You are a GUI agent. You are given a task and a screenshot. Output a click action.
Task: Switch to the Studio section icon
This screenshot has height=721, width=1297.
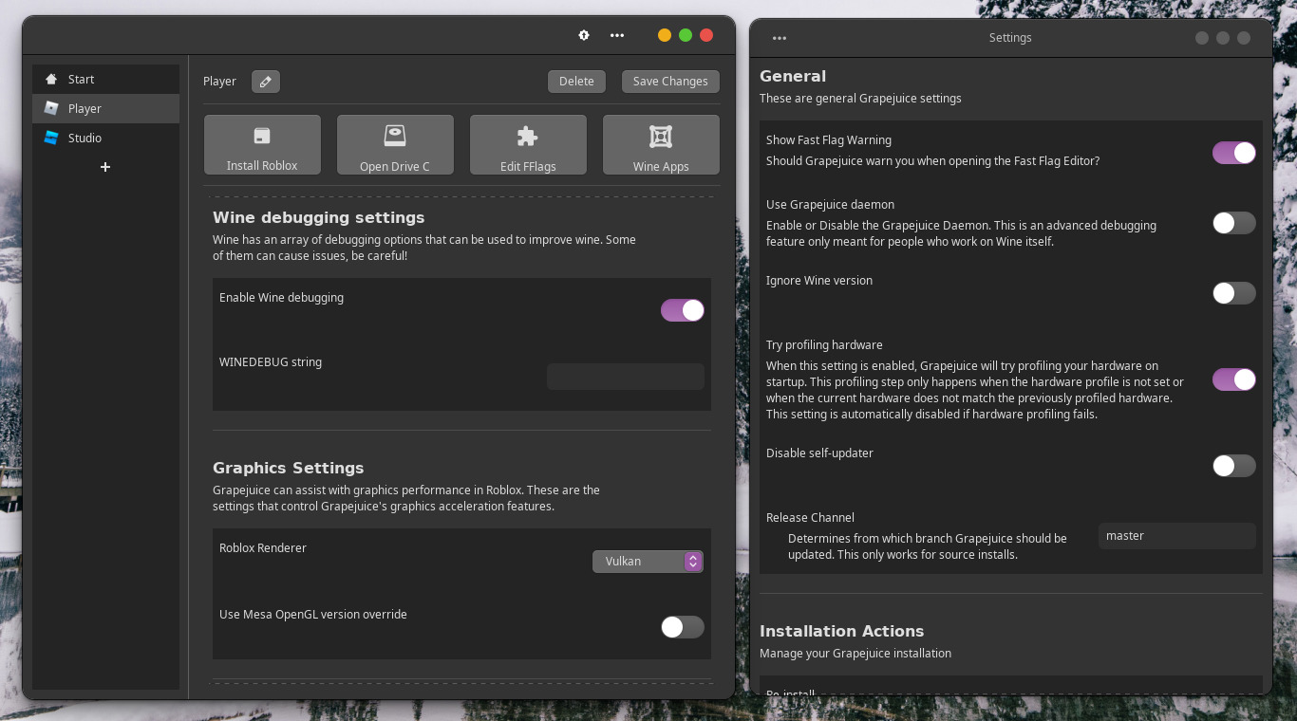click(51, 138)
